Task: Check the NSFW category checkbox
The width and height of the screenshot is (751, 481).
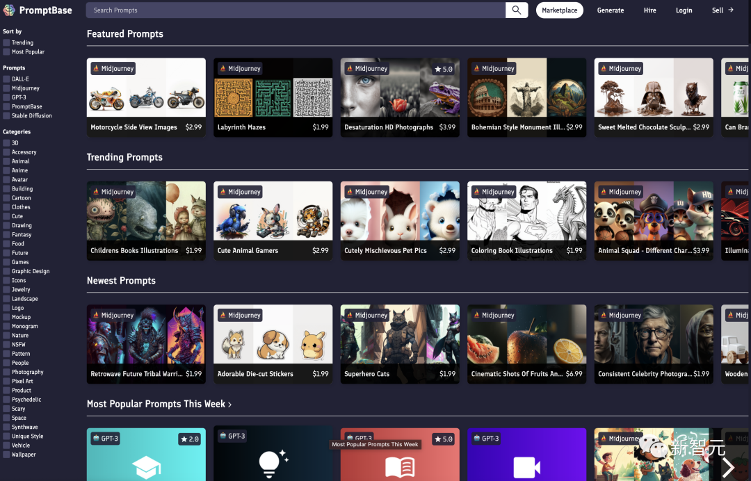Action: point(6,345)
